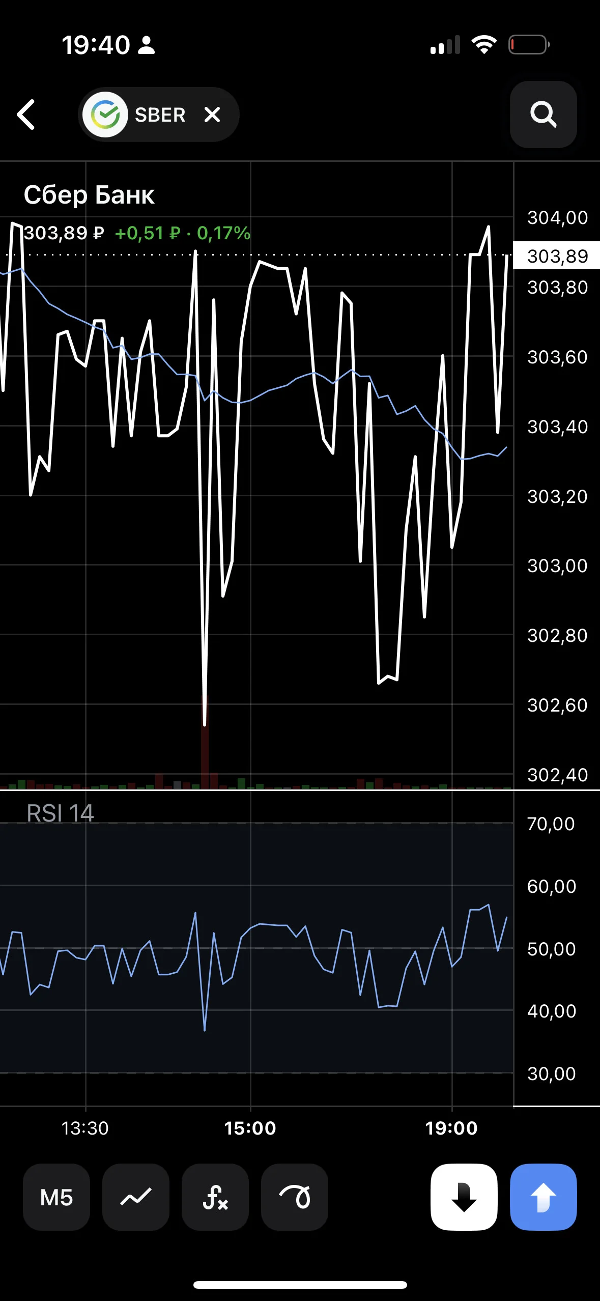Switch chart type with the line icon

click(136, 1197)
